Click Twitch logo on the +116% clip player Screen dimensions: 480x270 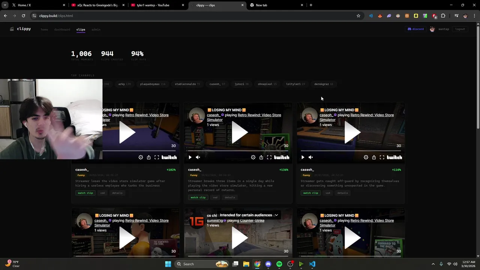point(394,157)
